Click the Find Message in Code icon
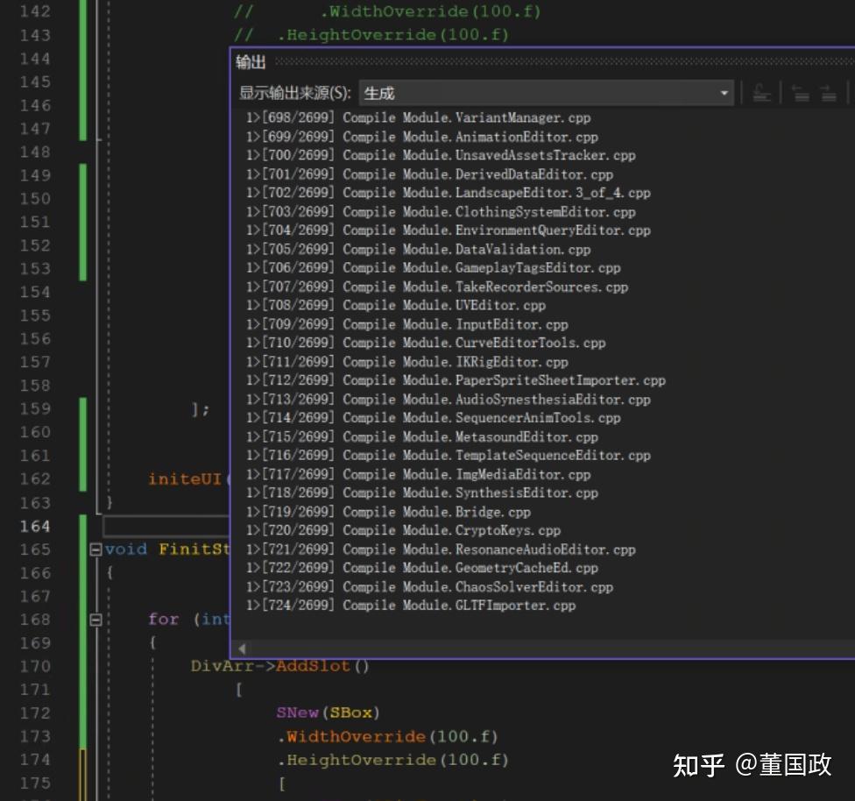The height and width of the screenshot is (801, 855). [760, 93]
